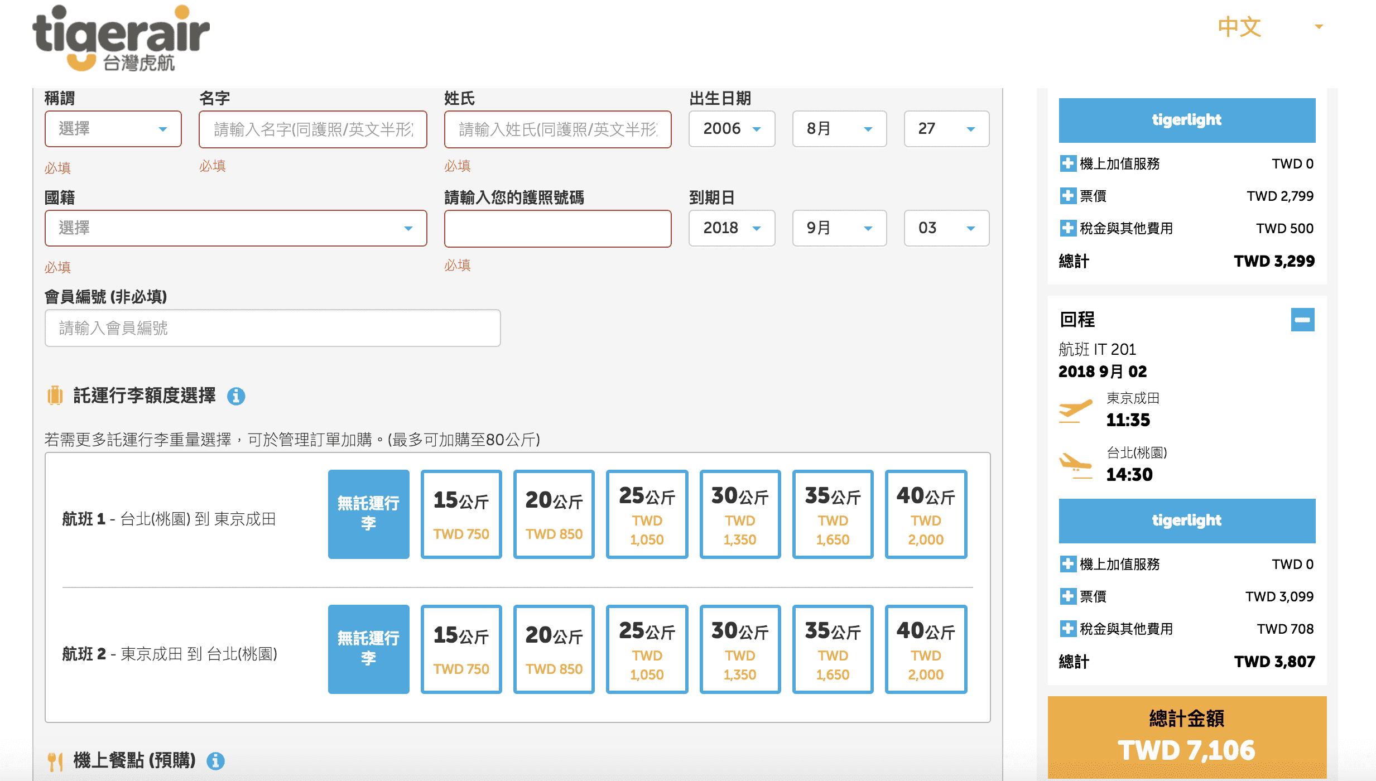Viewport: 1376px width, 781px height.
Task: Select 35公斤 TWD 1,650 for flight 1
Action: [x=833, y=514]
